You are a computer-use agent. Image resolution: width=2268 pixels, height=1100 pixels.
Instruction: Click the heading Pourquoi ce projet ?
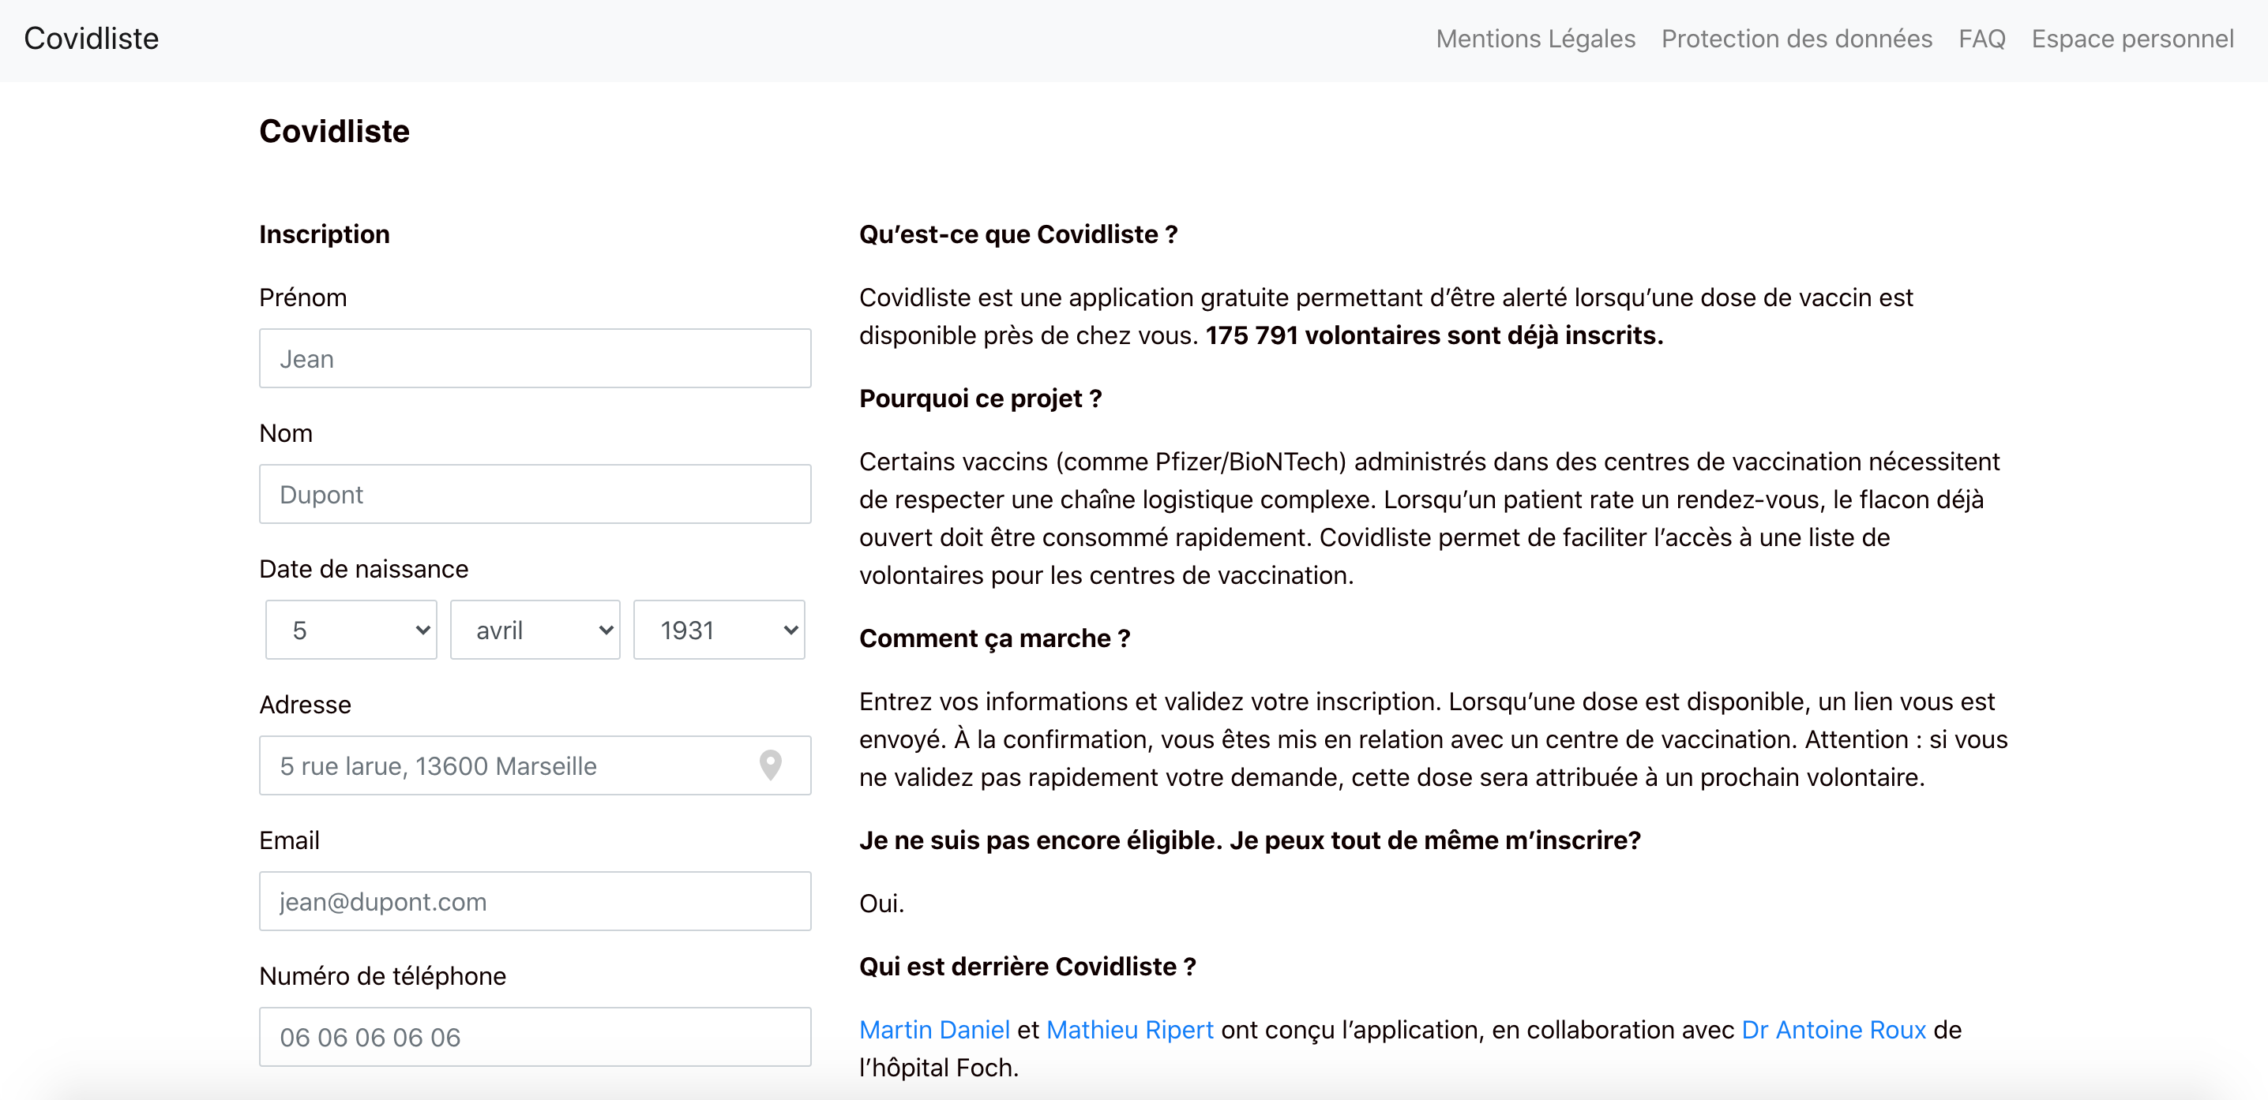[x=980, y=398]
